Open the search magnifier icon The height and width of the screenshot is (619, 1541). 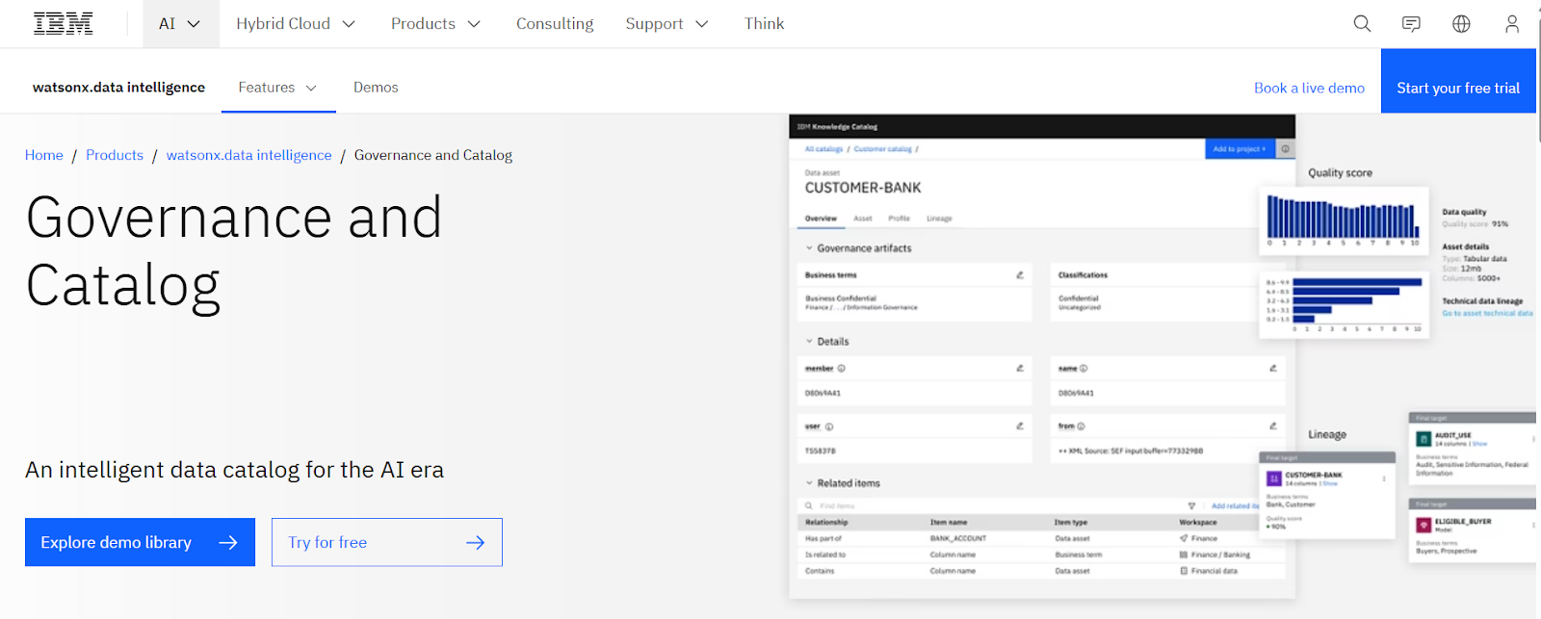click(1362, 23)
